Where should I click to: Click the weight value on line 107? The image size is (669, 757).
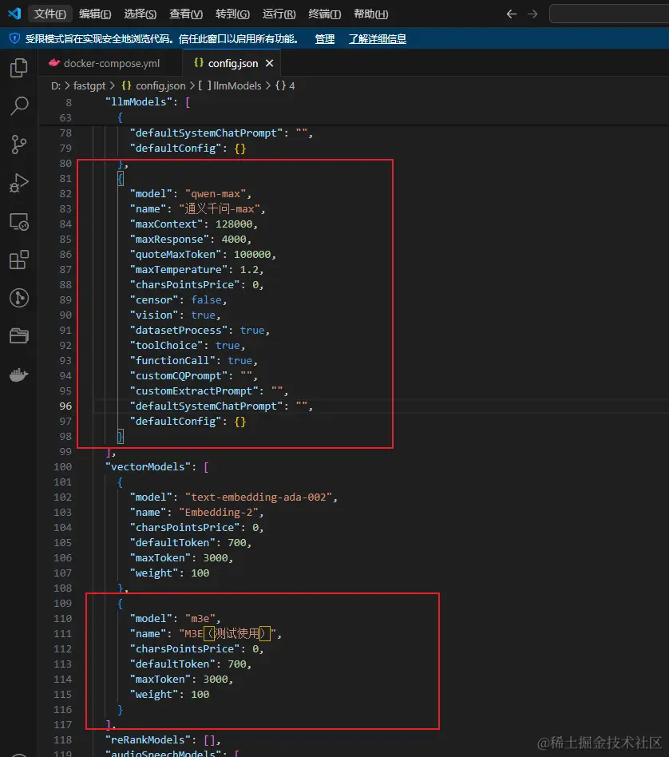pos(200,573)
